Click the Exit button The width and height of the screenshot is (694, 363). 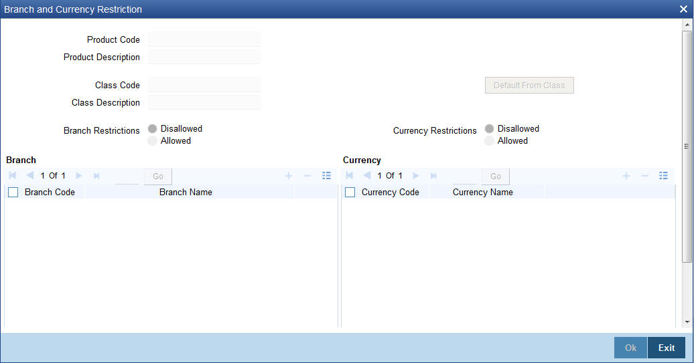point(667,348)
